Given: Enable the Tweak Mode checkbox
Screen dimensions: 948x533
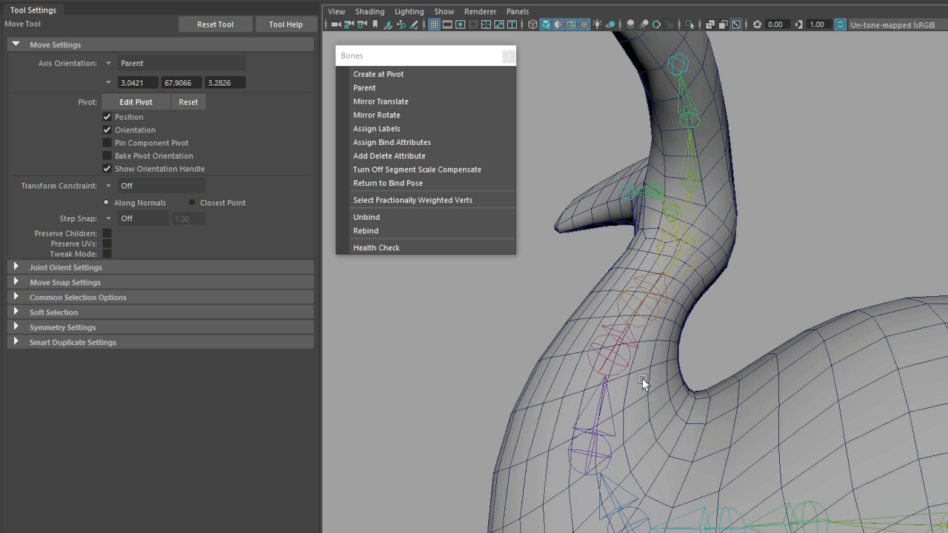Looking at the screenshot, I should point(107,254).
